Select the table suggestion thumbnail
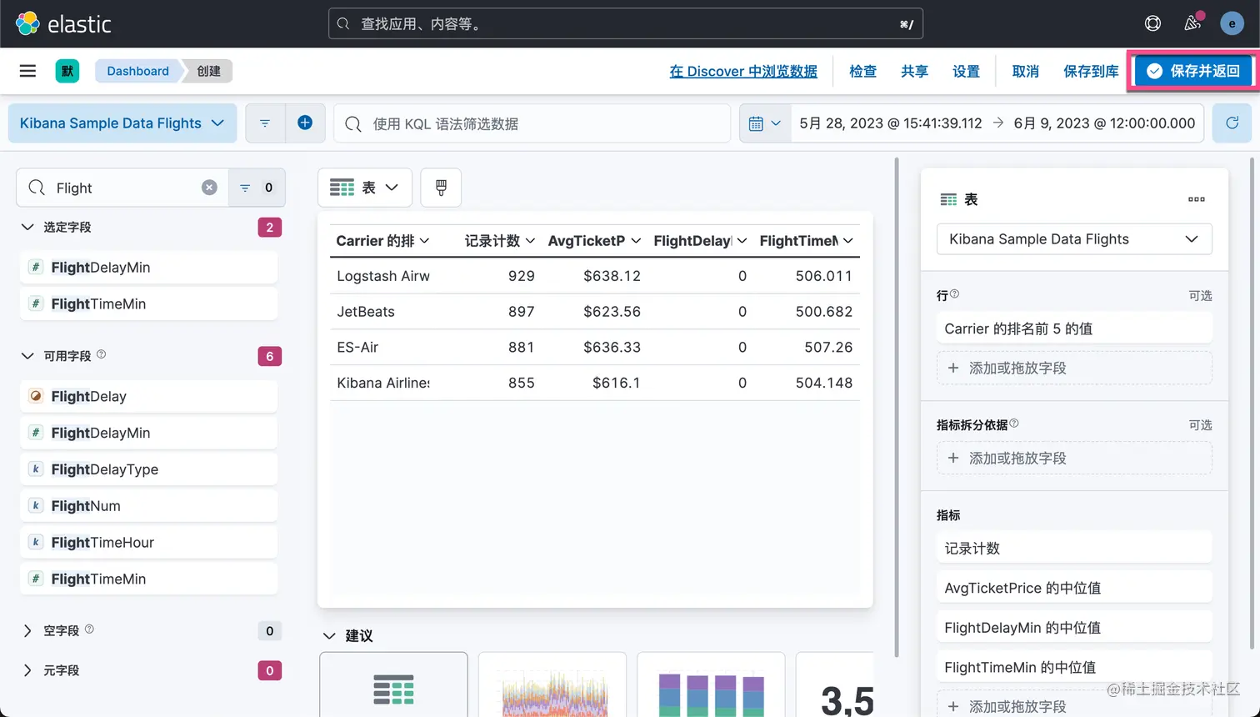The height and width of the screenshot is (717, 1260). pyautogui.click(x=393, y=685)
